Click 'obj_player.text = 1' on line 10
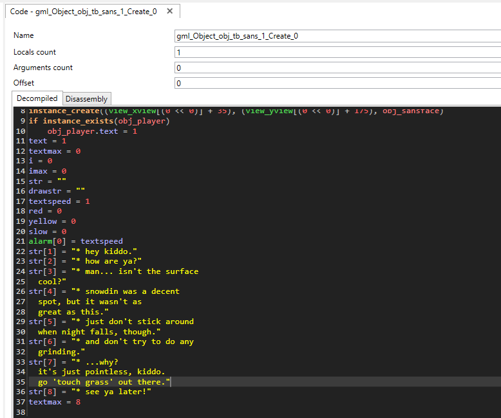 (x=92, y=131)
